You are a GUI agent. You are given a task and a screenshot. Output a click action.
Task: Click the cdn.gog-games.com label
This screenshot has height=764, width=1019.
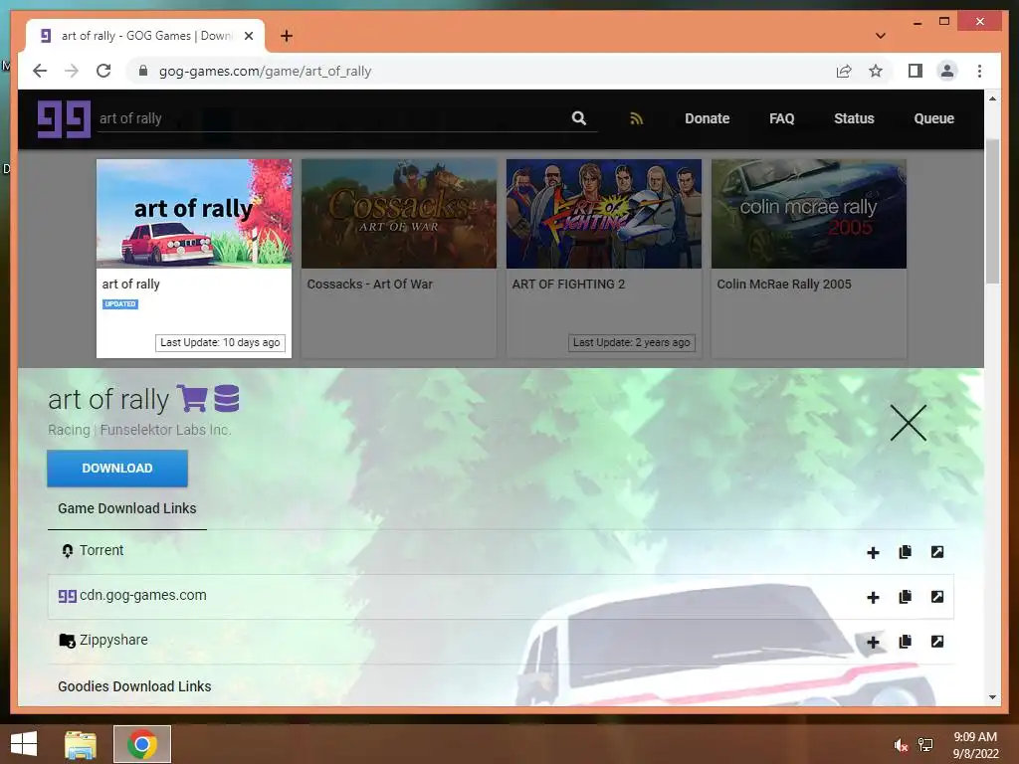click(143, 595)
